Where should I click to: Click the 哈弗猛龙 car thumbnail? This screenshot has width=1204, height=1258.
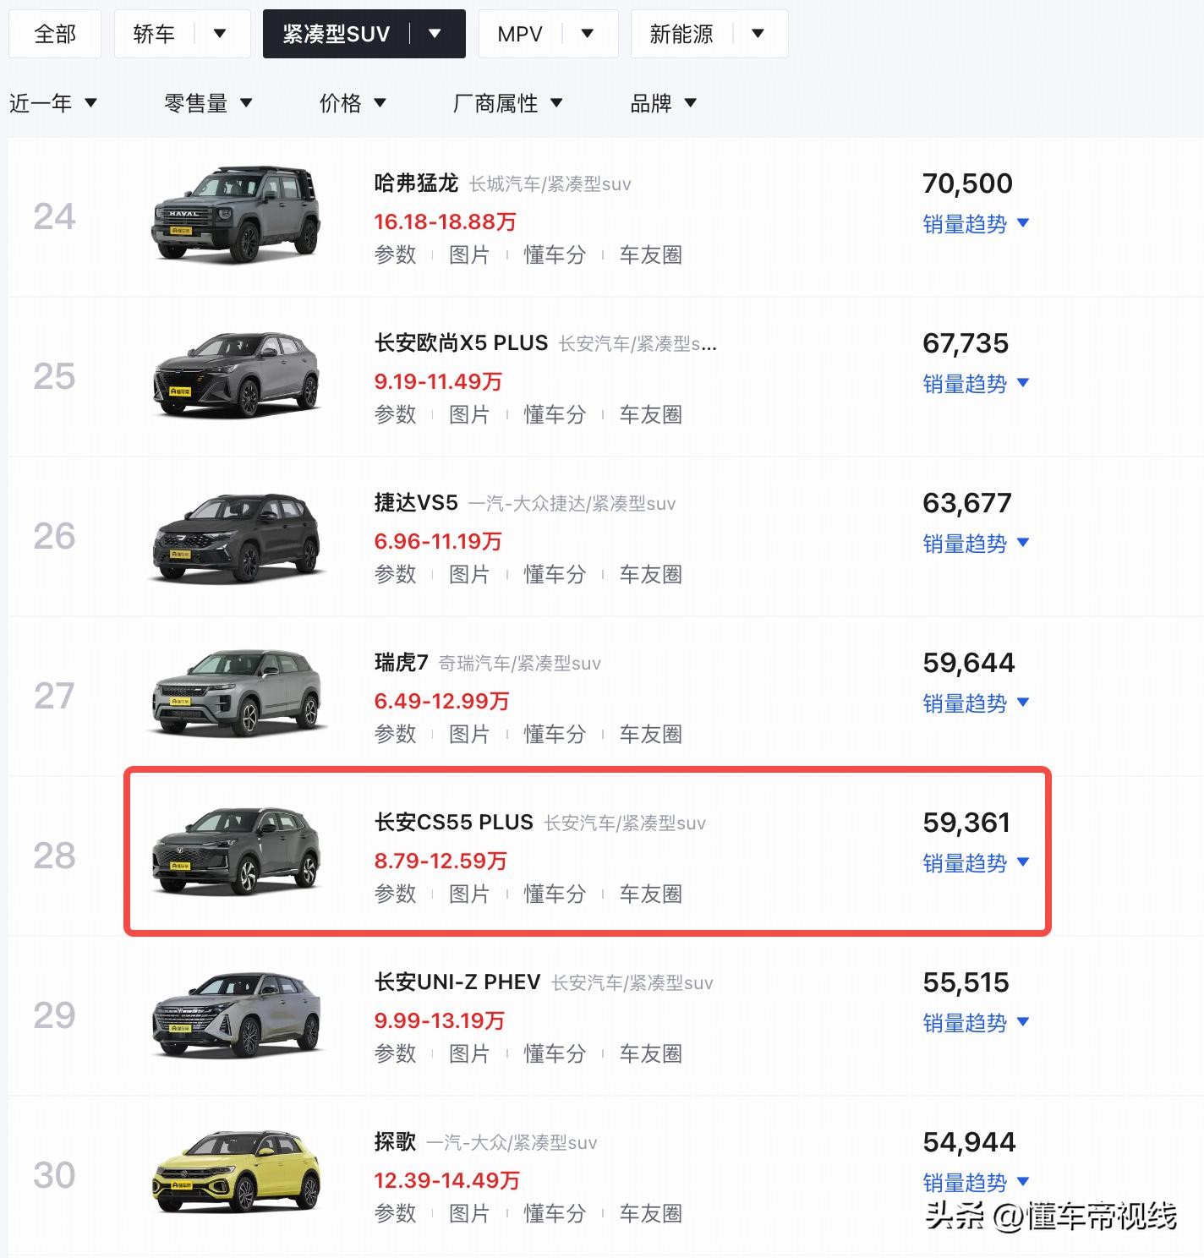coord(237,215)
